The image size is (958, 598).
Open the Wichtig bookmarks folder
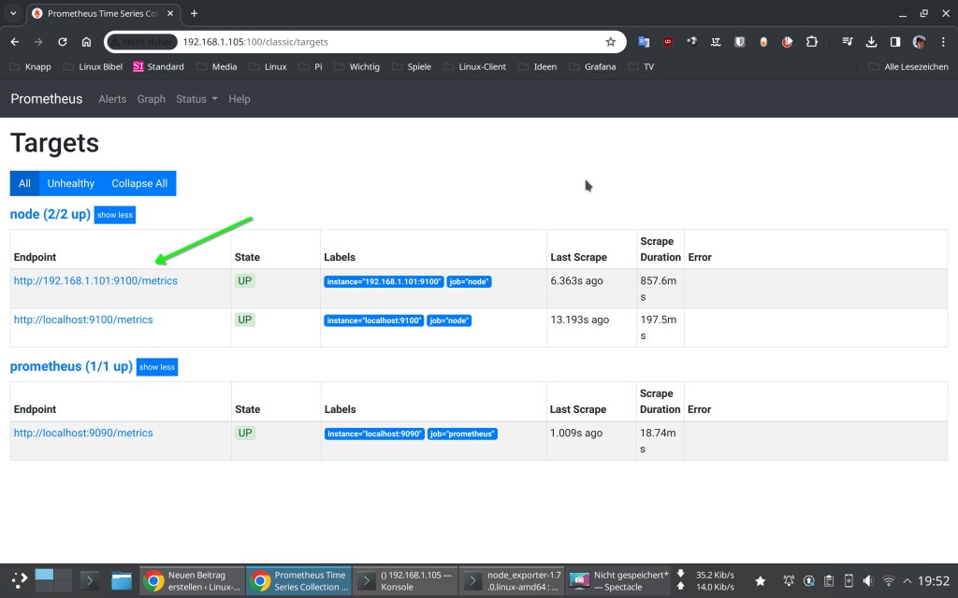pos(356,66)
